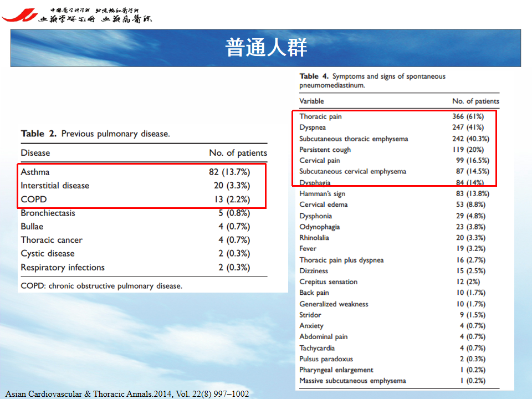The width and height of the screenshot is (532, 399).
Task: Click the 'Dyspnea' row label
Action: click(x=313, y=127)
